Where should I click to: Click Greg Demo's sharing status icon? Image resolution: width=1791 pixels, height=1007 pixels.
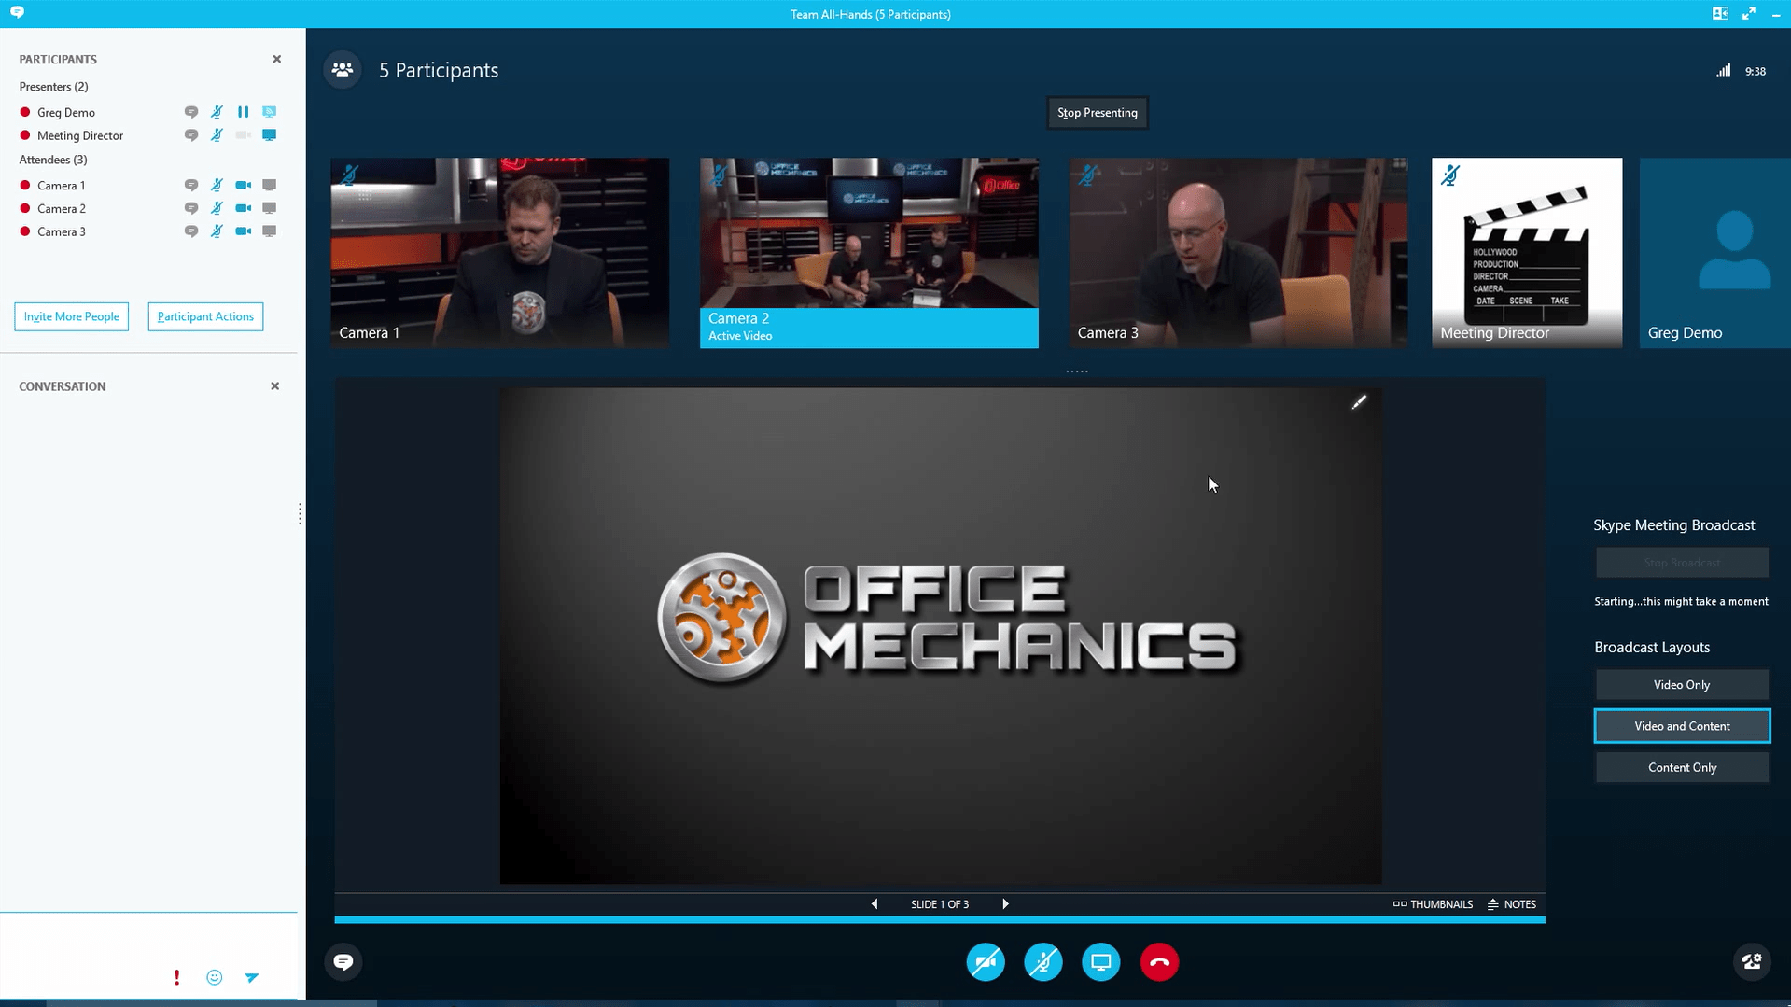269,112
